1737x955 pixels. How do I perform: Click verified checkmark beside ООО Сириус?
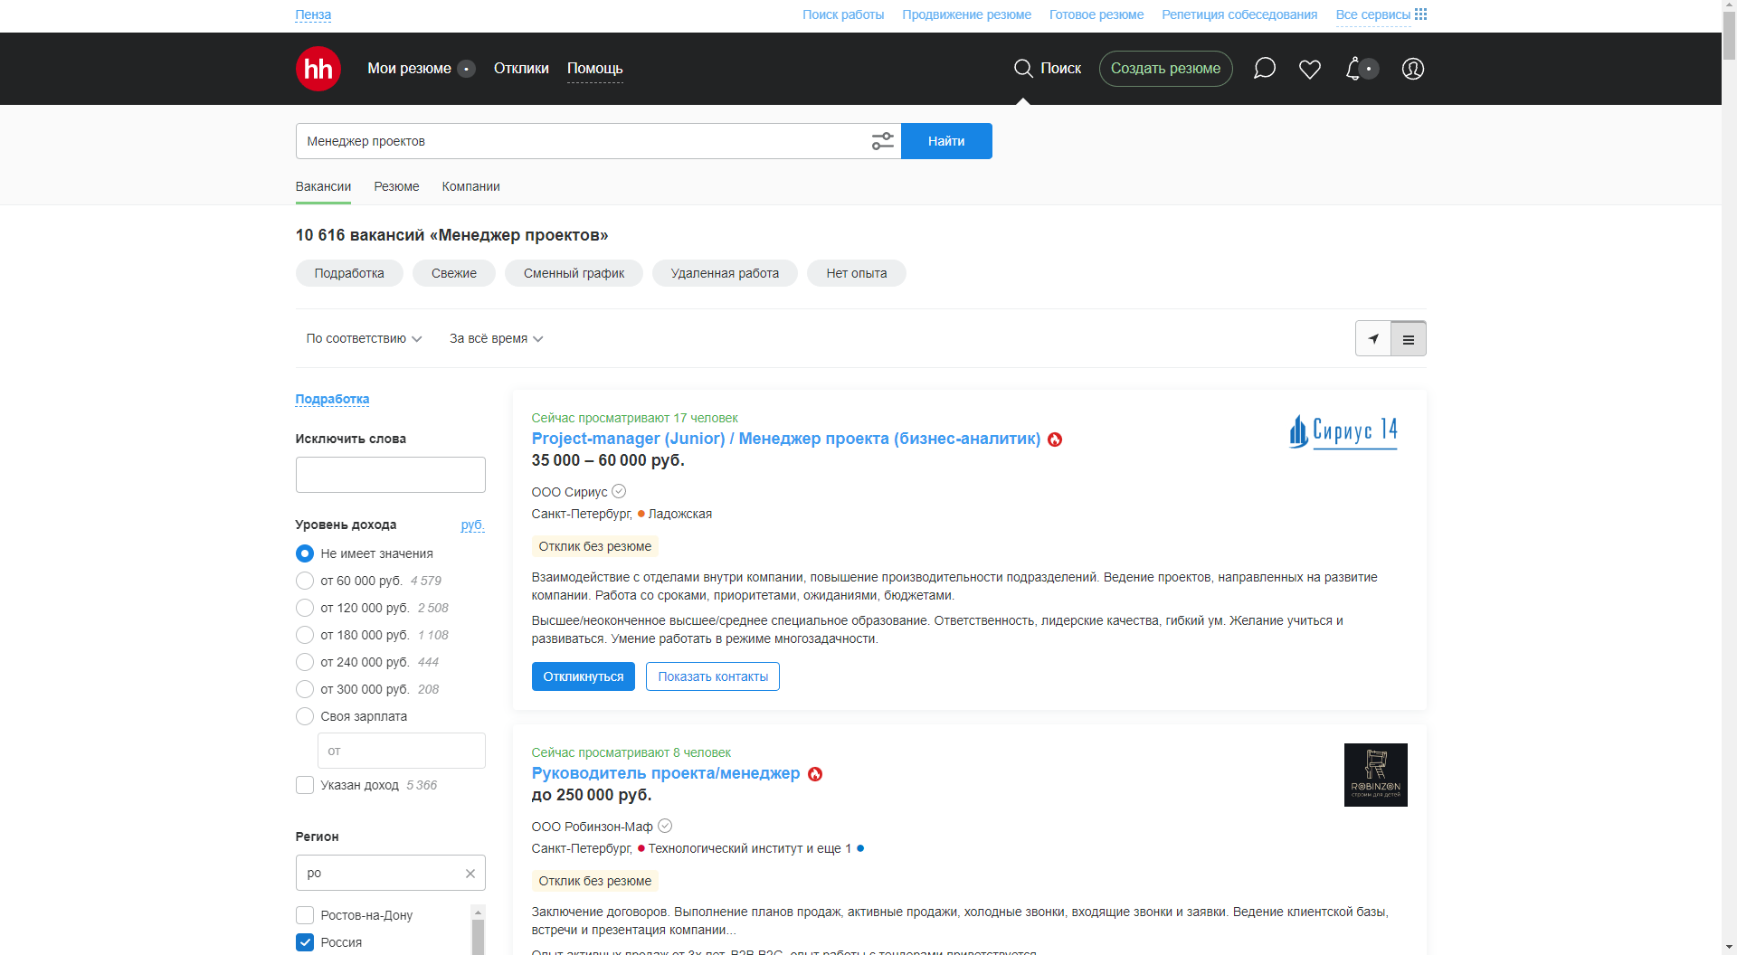(619, 491)
